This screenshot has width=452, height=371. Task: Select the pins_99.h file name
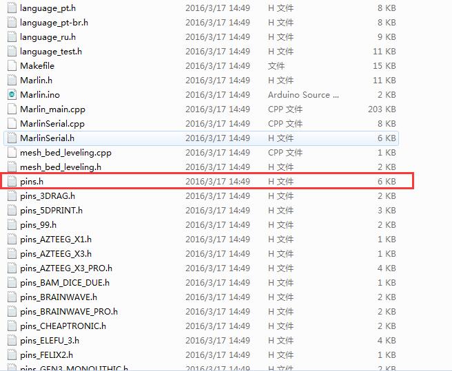38,224
